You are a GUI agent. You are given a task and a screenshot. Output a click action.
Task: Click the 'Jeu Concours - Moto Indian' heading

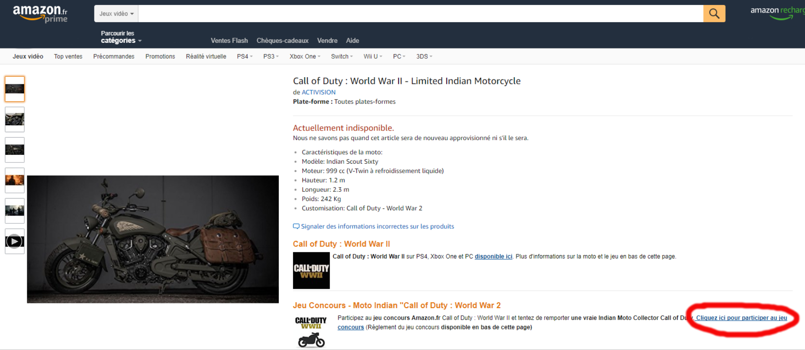coord(397,306)
